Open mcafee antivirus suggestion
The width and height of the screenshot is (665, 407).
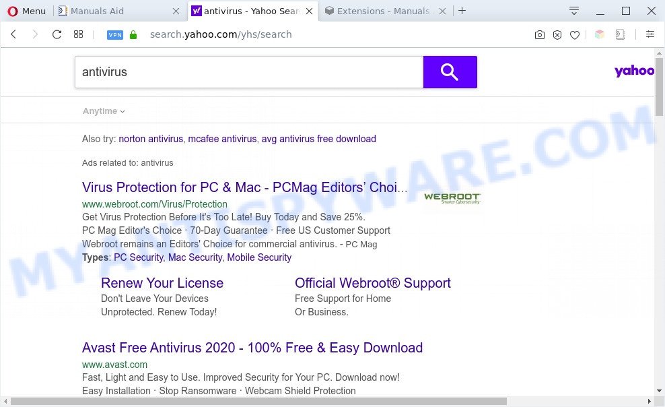222,139
